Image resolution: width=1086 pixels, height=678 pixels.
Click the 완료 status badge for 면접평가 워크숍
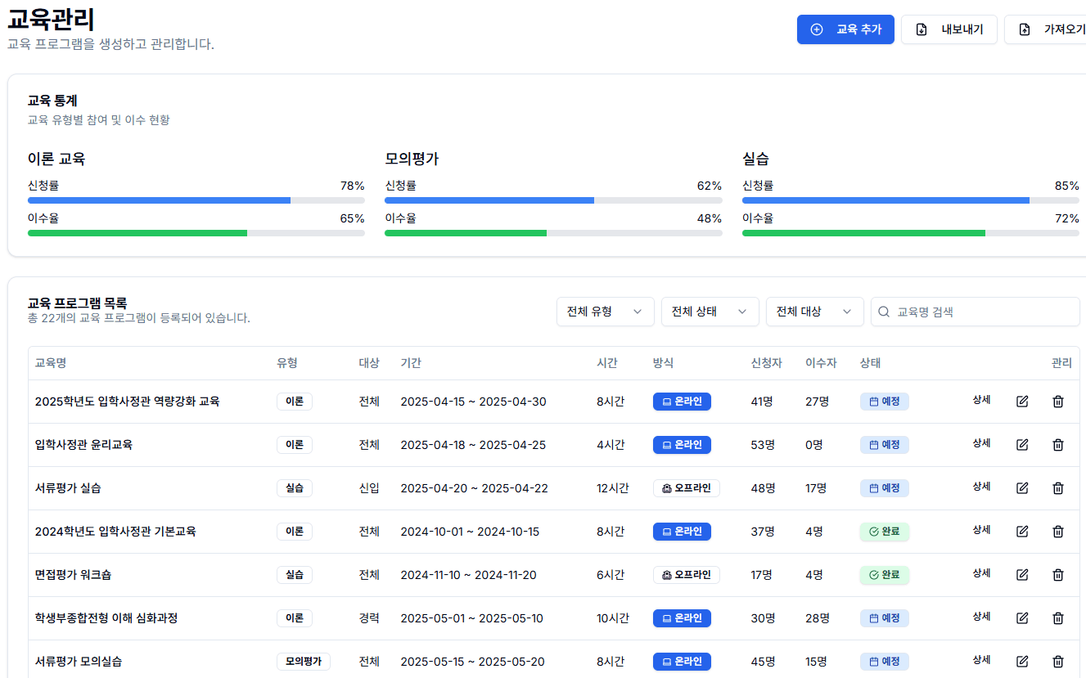pyautogui.click(x=885, y=575)
